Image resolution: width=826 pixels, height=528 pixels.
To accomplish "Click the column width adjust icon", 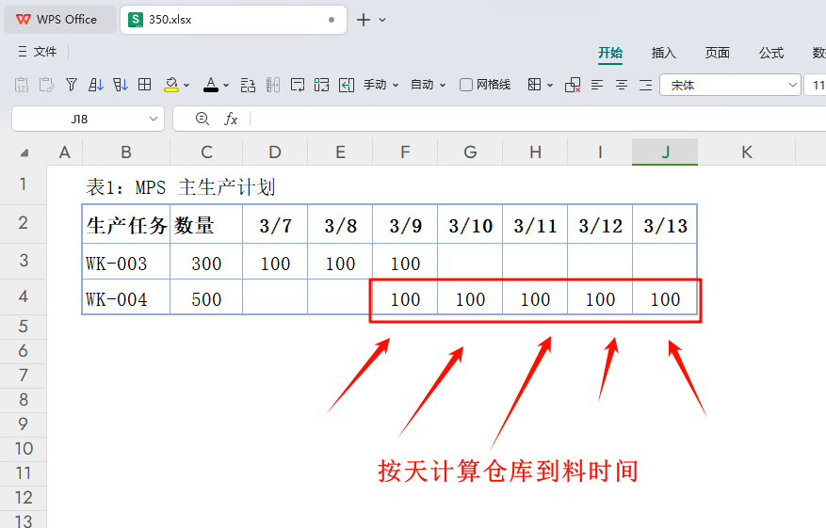I will coord(273,85).
